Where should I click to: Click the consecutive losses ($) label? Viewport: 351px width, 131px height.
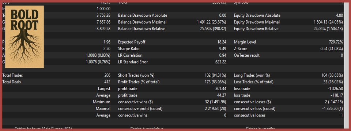(253, 102)
